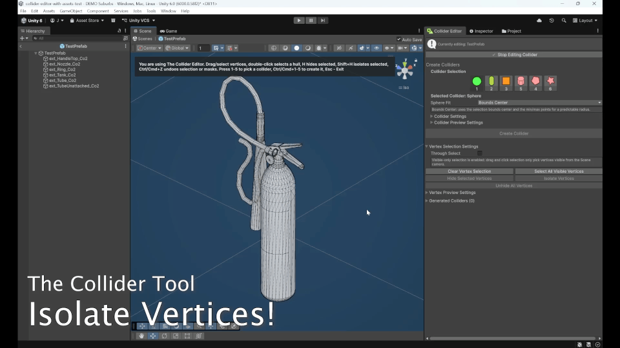Select the Transform tool in bottom toolbar
Viewport: 620px width, 348px height.
coord(199,336)
